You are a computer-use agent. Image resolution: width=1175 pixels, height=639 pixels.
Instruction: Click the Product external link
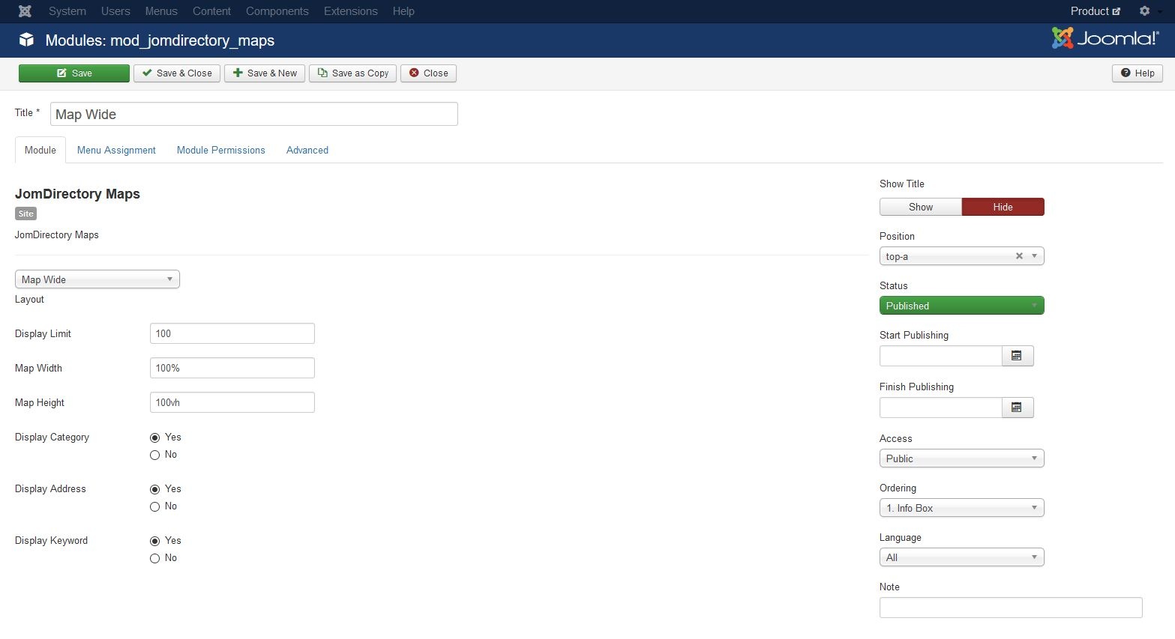(x=1095, y=11)
